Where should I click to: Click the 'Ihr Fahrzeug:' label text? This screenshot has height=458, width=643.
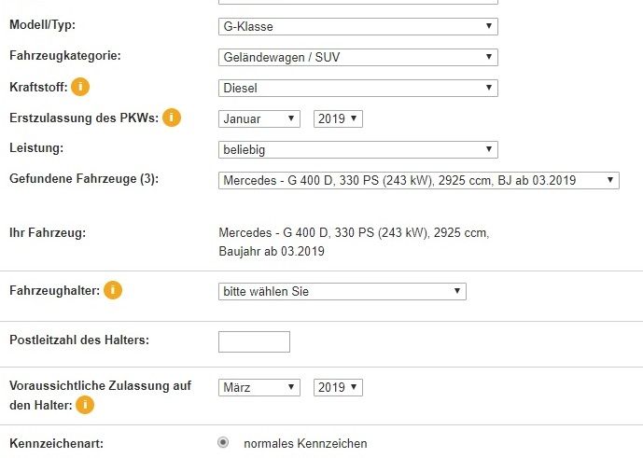[x=48, y=232]
